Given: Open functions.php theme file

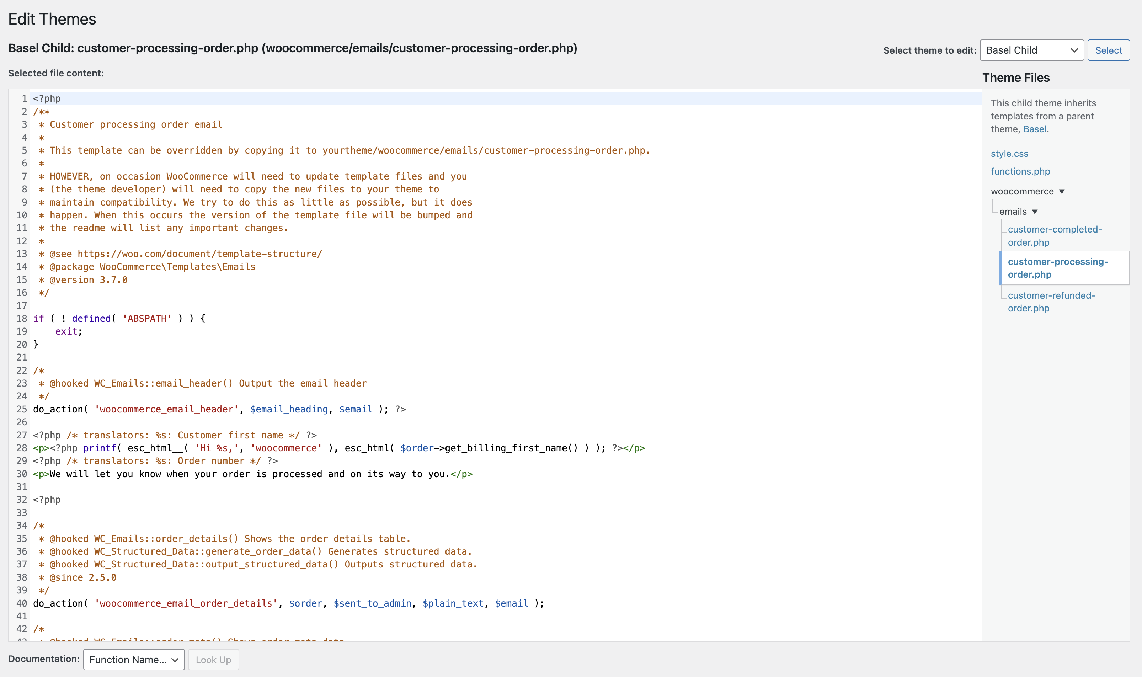Looking at the screenshot, I should 1020,171.
